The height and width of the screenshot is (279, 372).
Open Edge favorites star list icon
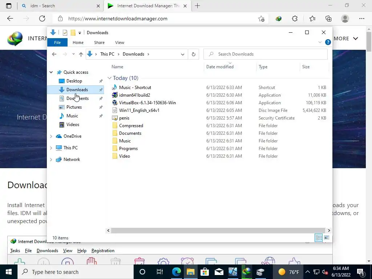pyautogui.click(x=312, y=19)
